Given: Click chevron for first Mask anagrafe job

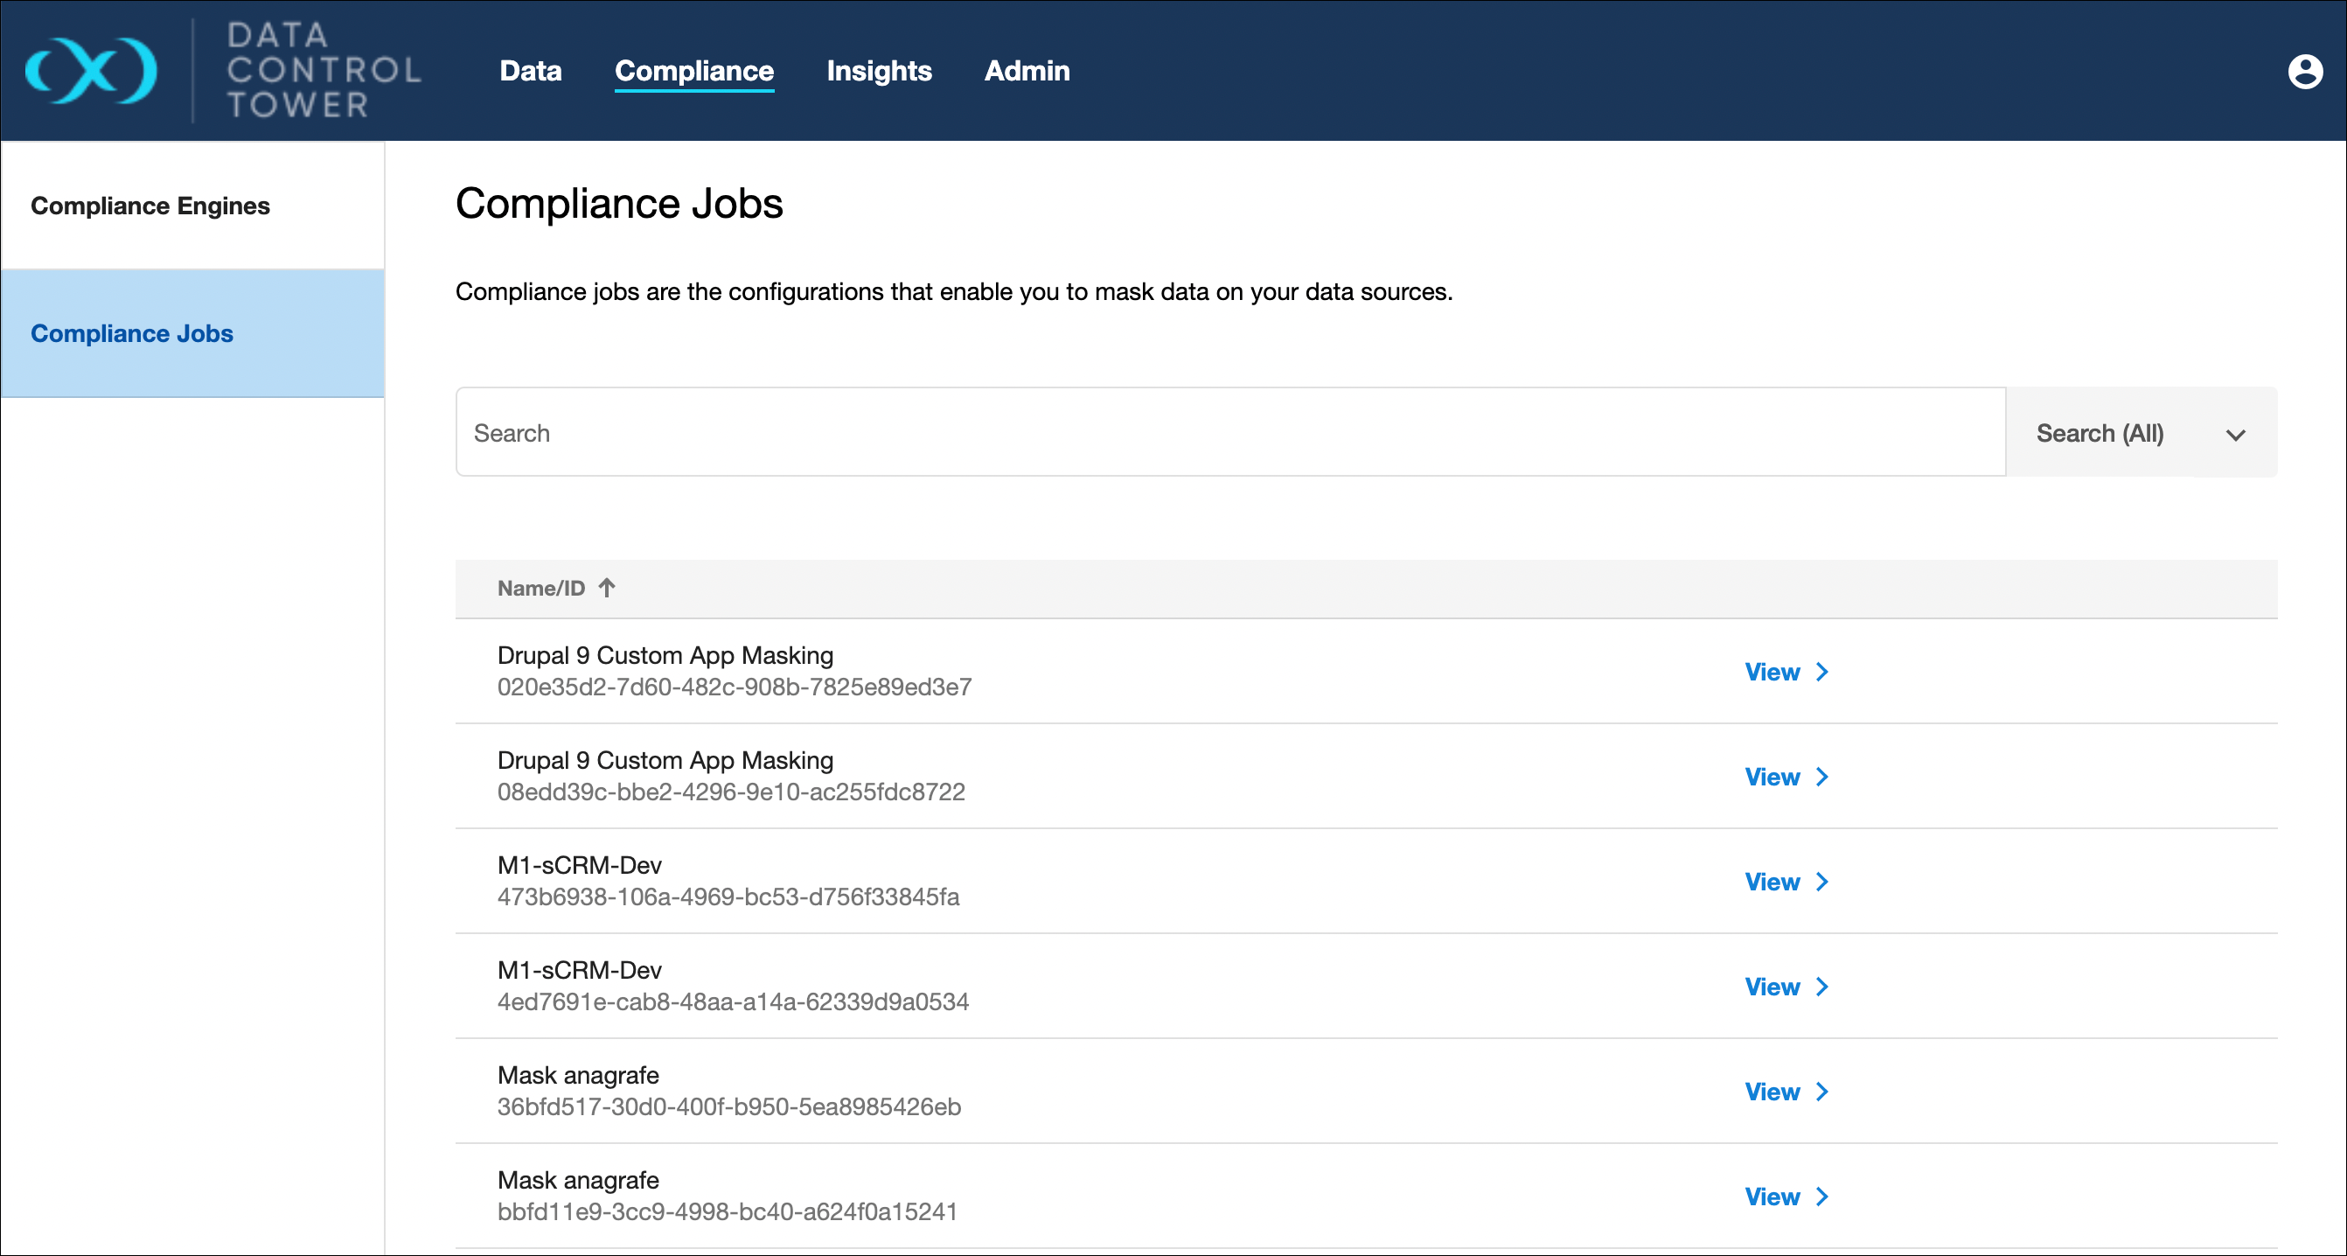Looking at the screenshot, I should (x=1822, y=1091).
